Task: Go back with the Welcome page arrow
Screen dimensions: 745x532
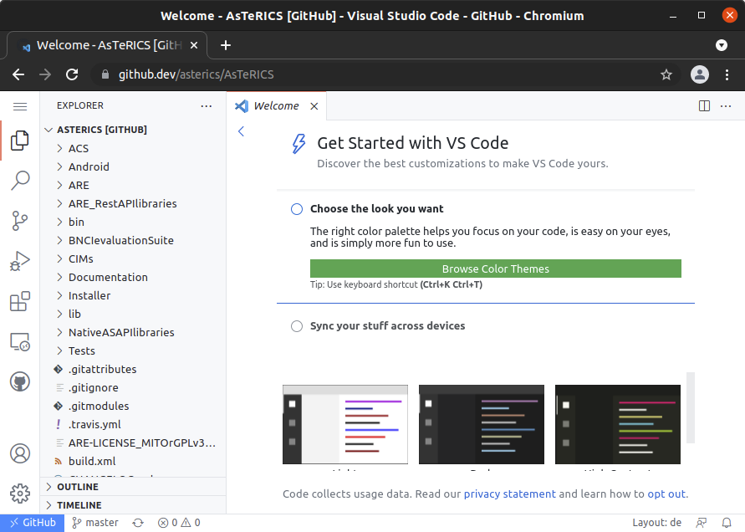Action: point(242,131)
